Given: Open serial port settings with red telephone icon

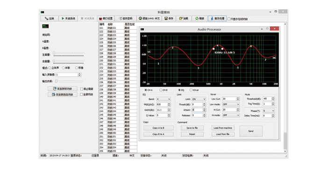Looking at the screenshot, I should tap(106, 19).
